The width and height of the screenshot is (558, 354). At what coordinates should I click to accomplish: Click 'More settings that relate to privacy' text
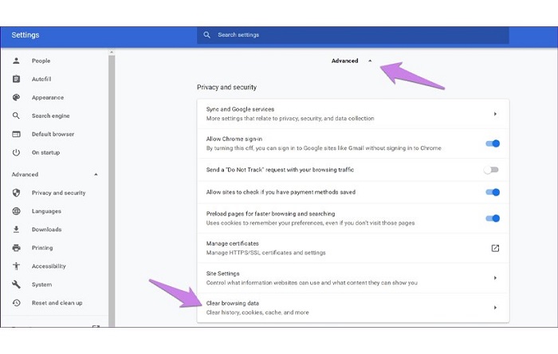(290, 118)
